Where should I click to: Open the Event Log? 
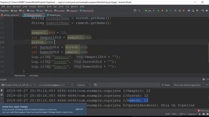(203, 110)
